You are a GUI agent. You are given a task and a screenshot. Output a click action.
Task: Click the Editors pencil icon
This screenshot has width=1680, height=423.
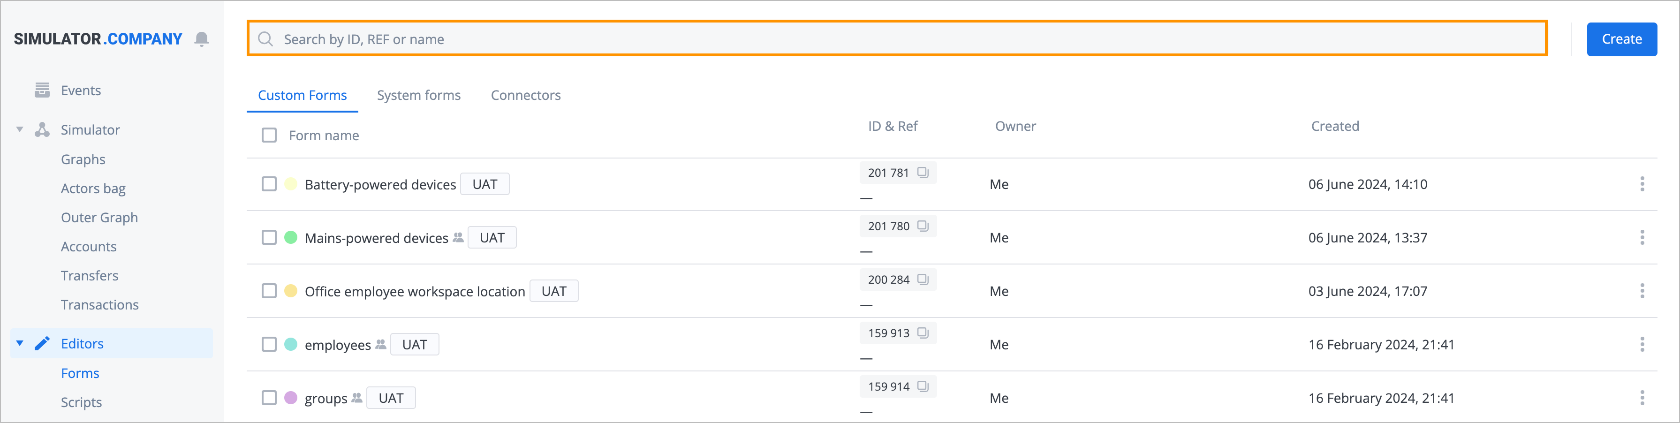point(42,343)
